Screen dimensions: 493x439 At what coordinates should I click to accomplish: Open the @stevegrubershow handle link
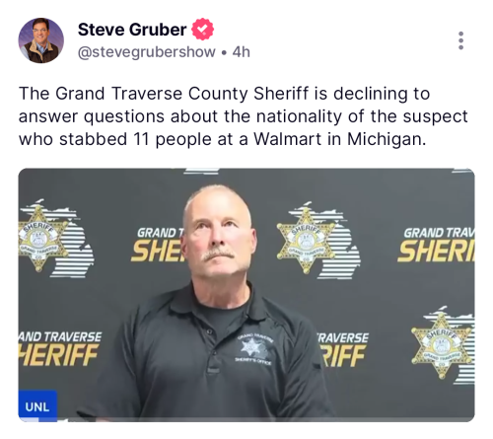[147, 52]
